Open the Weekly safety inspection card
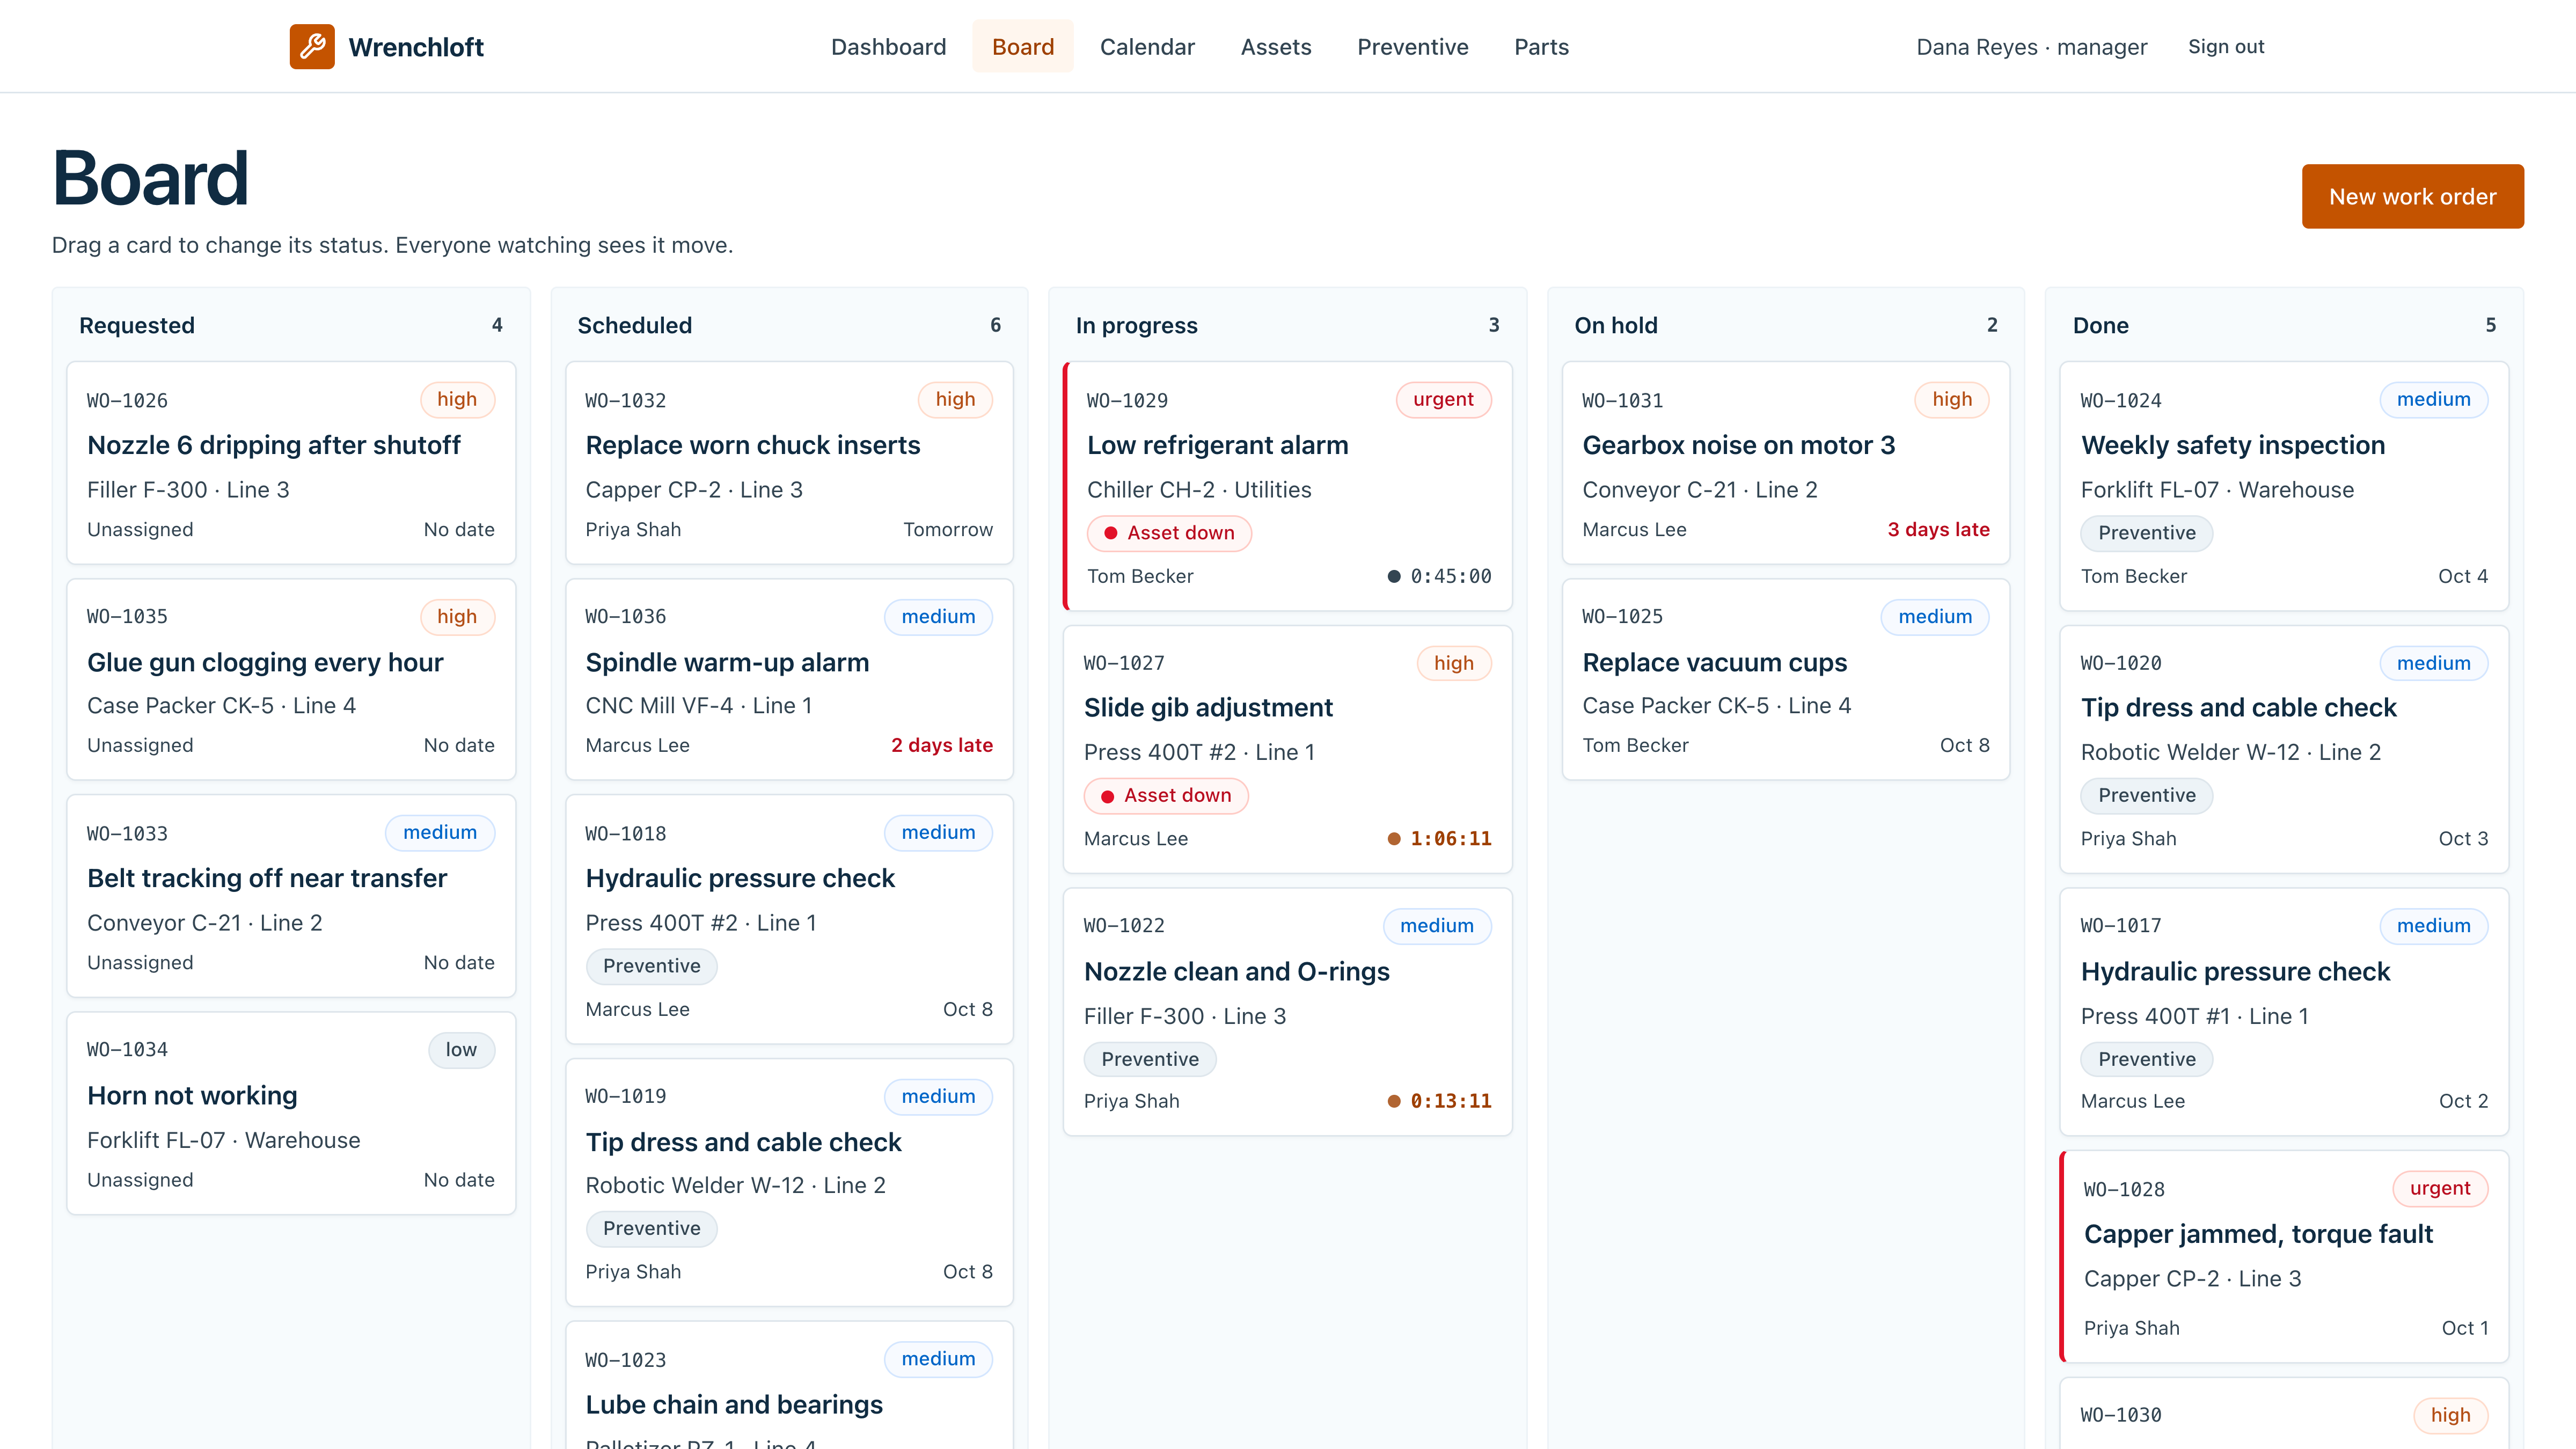2576x1449 pixels. (x=2284, y=486)
